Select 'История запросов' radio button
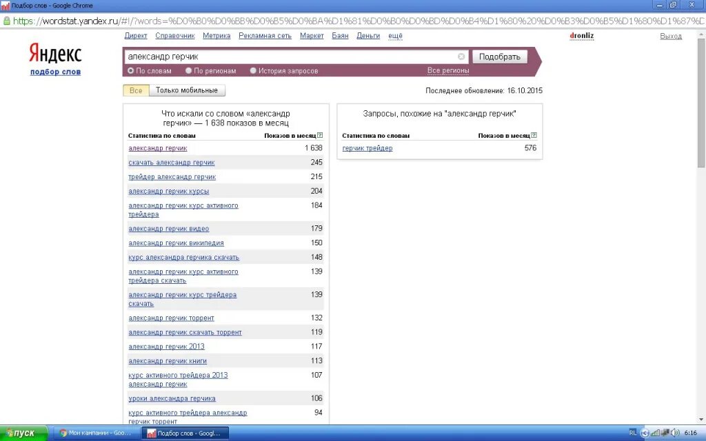Viewport: 706px width, 441px height. [x=253, y=71]
